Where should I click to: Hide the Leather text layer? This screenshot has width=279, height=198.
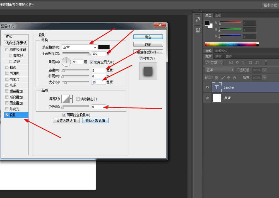click(207, 87)
